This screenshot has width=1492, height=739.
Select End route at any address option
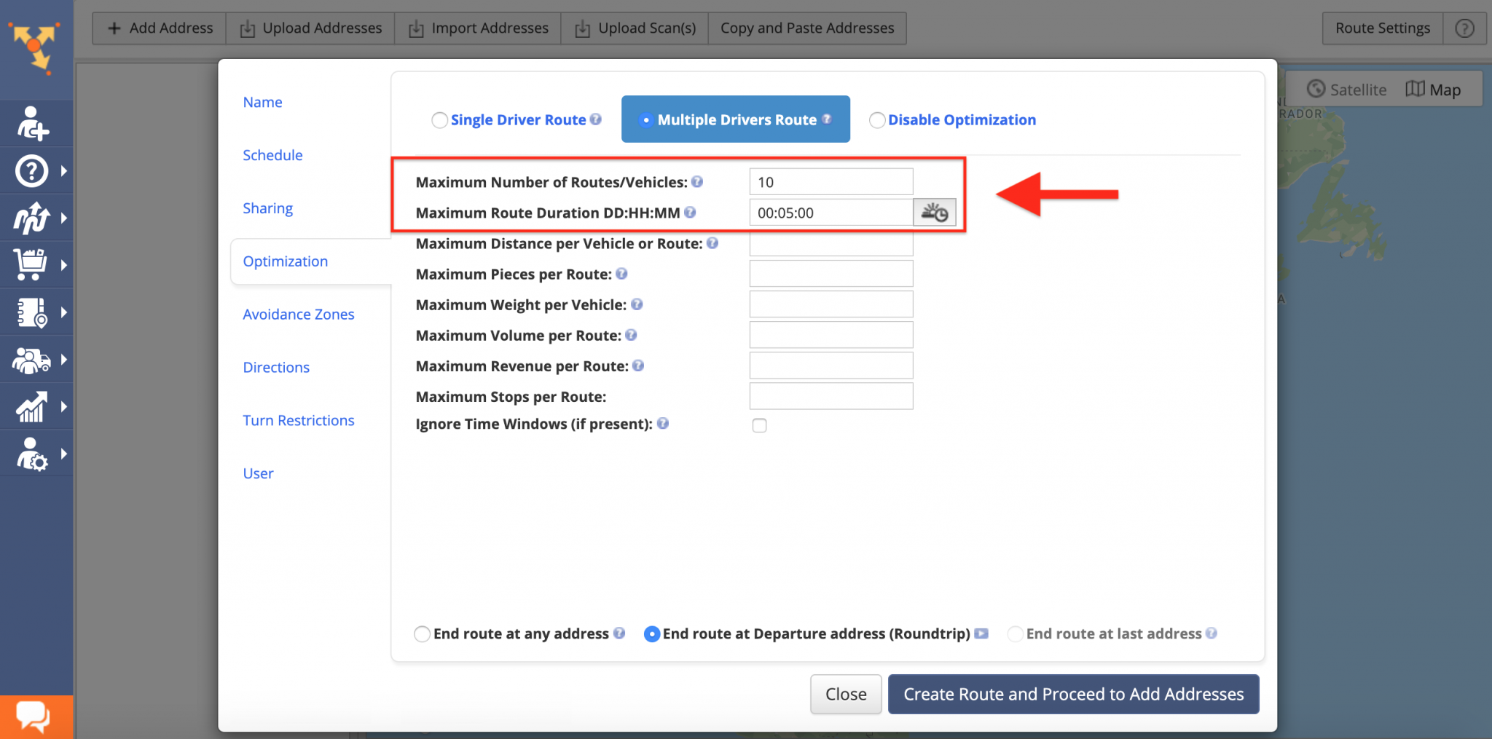coord(423,633)
